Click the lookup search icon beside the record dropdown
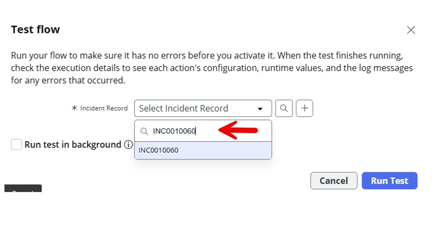 (284, 108)
